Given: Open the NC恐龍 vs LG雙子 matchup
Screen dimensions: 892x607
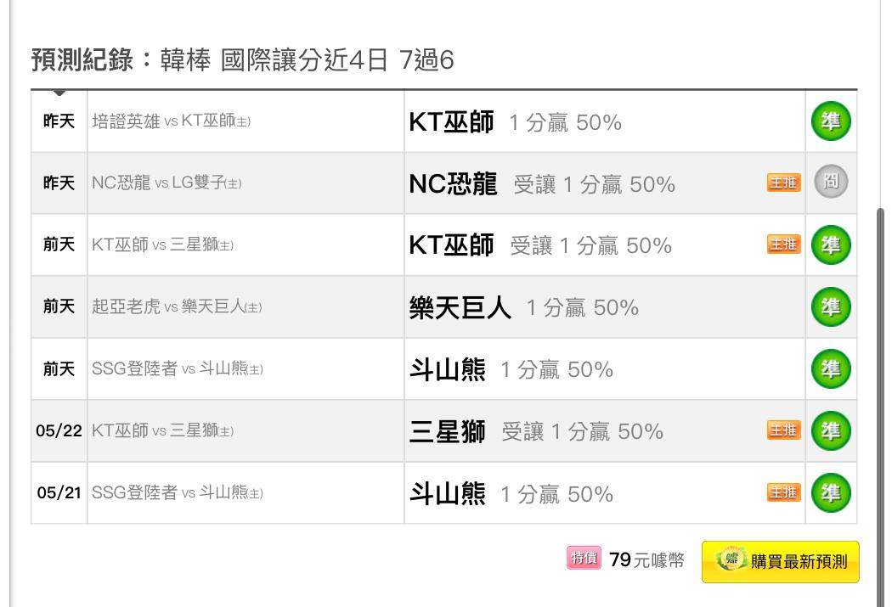Looking at the screenshot, I should click(167, 183).
